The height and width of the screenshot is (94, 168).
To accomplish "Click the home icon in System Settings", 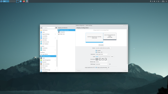I will tap(41, 28).
